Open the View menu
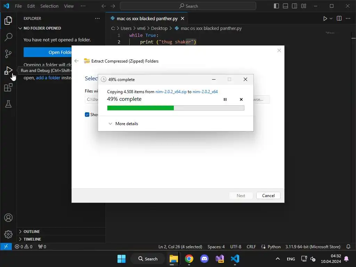The width and height of the screenshot is (356, 267). pos(69,6)
